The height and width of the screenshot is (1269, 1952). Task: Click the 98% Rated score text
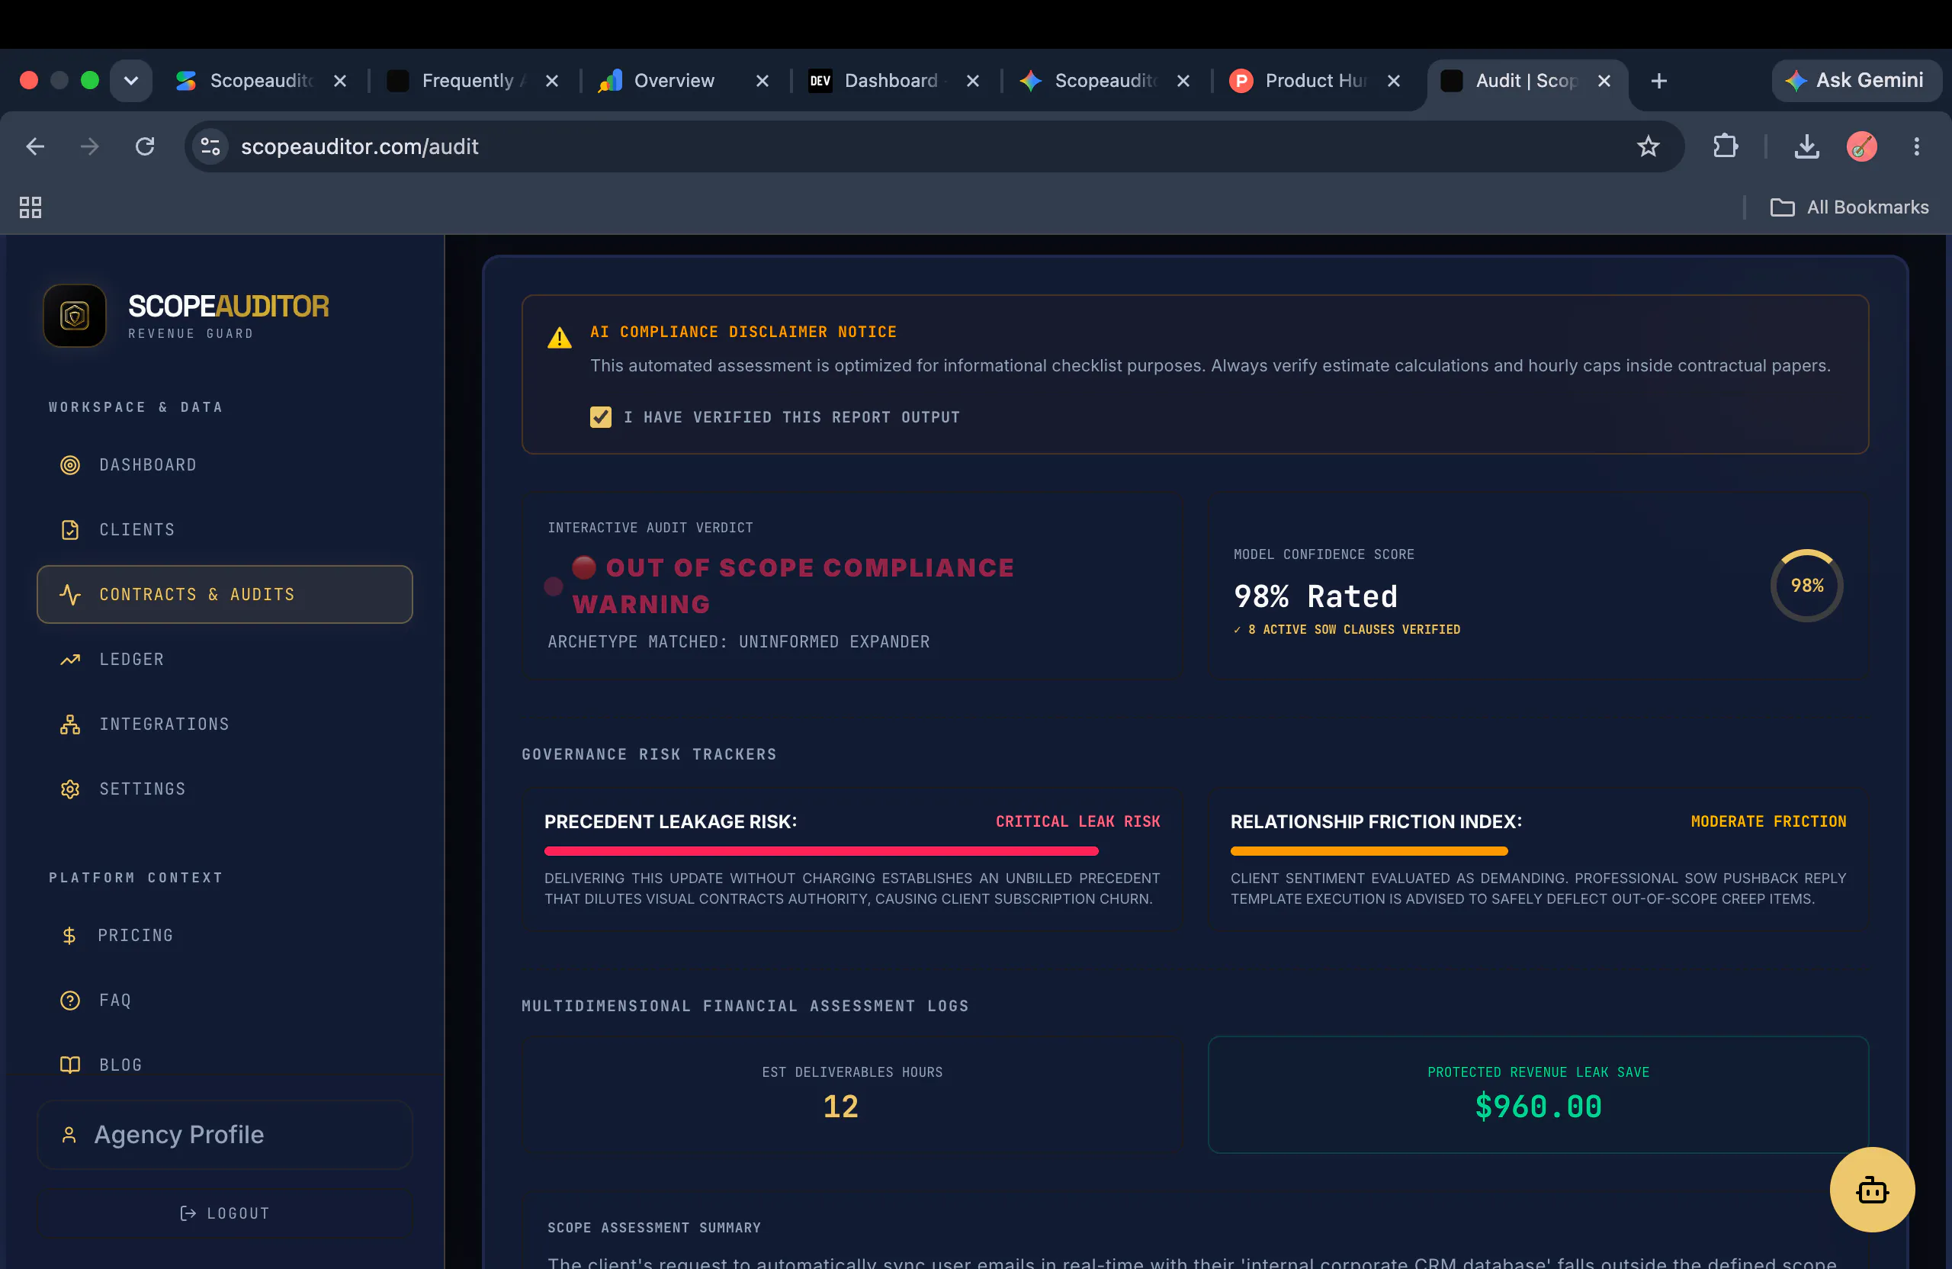[1315, 597]
